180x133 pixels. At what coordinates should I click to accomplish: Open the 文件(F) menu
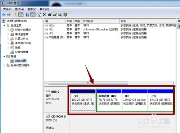click(7, 9)
